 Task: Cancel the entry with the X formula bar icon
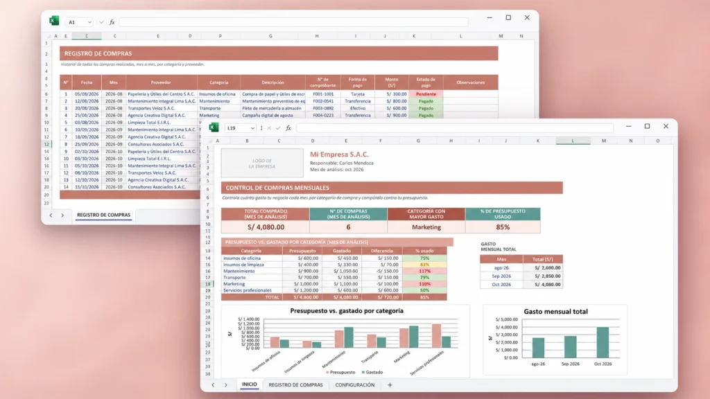tap(269, 128)
